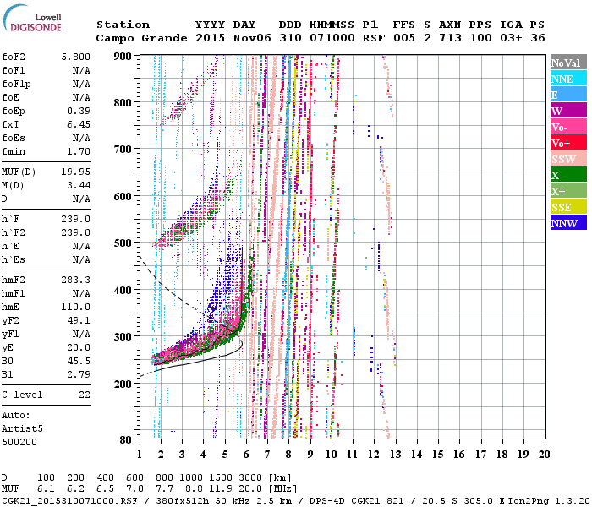Click the yF2 value 49.1

(79, 320)
